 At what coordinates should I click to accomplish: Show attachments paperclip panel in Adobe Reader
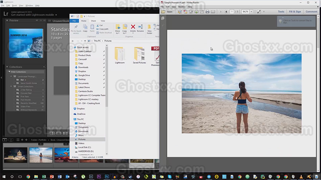pyautogui.click(x=163, y=25)
